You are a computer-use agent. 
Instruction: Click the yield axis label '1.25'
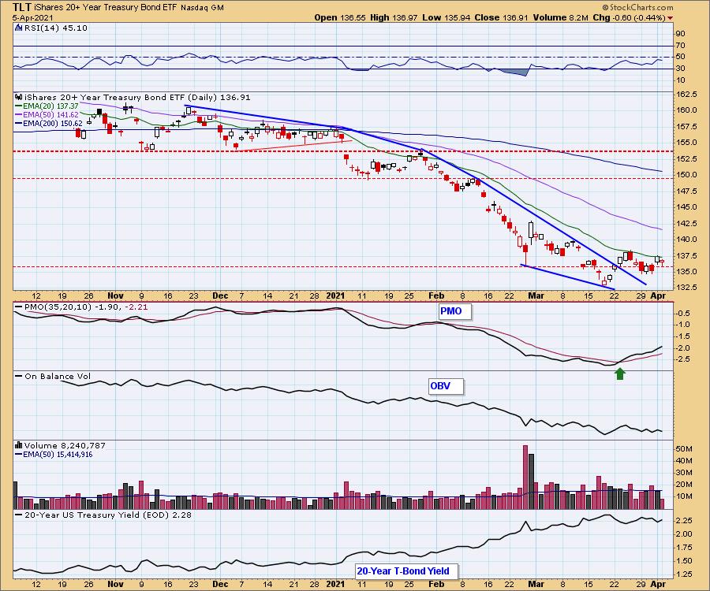pyautogui.click(x=684, y=574)
